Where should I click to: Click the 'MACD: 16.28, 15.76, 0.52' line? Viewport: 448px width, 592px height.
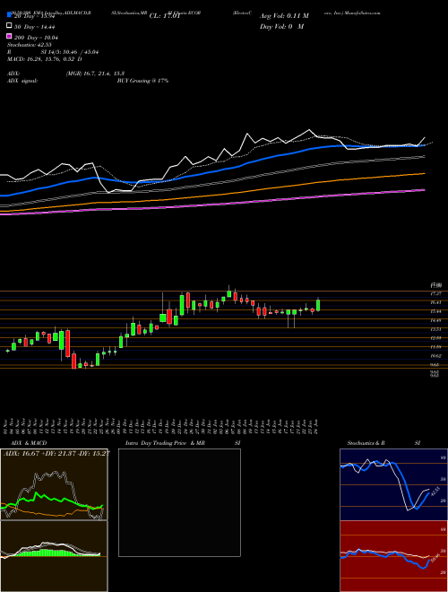[x=45, y=59]
